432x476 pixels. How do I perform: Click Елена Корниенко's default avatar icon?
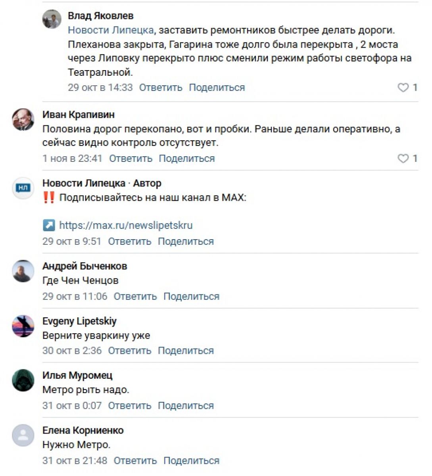coord(23,436)
